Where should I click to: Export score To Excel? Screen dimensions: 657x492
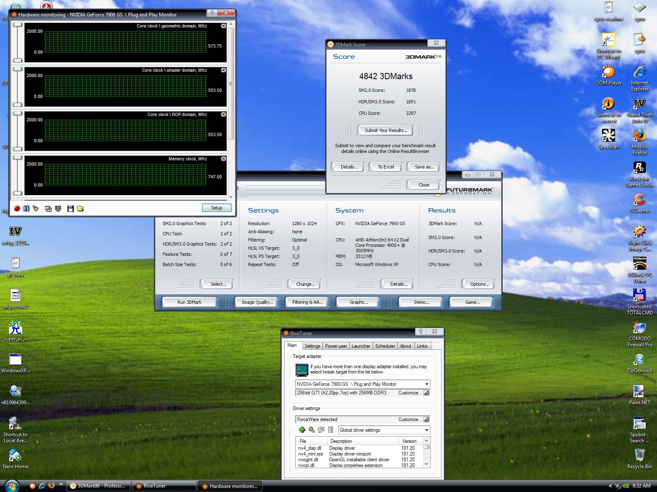[386, 167]
